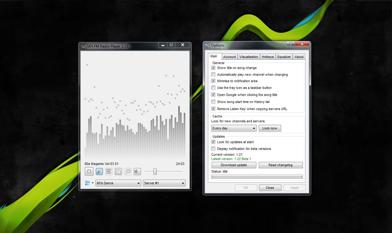
Task: Click the volume slider handle
Action: point(155,172)
